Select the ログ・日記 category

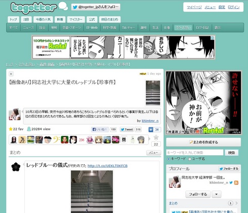click(202, 27)
